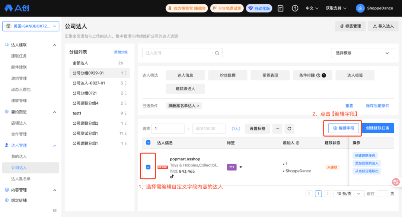
Task: Click the selection start field containing 1
Action: click(x=168, y=128)
